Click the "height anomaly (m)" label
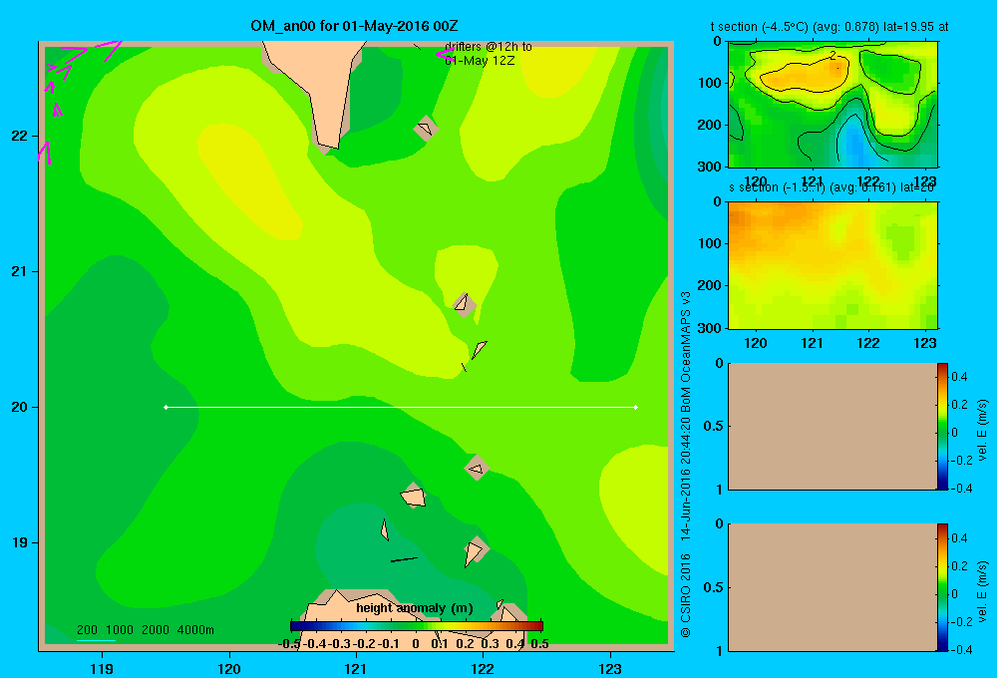997x678 pixels. [x=415, y=608]
